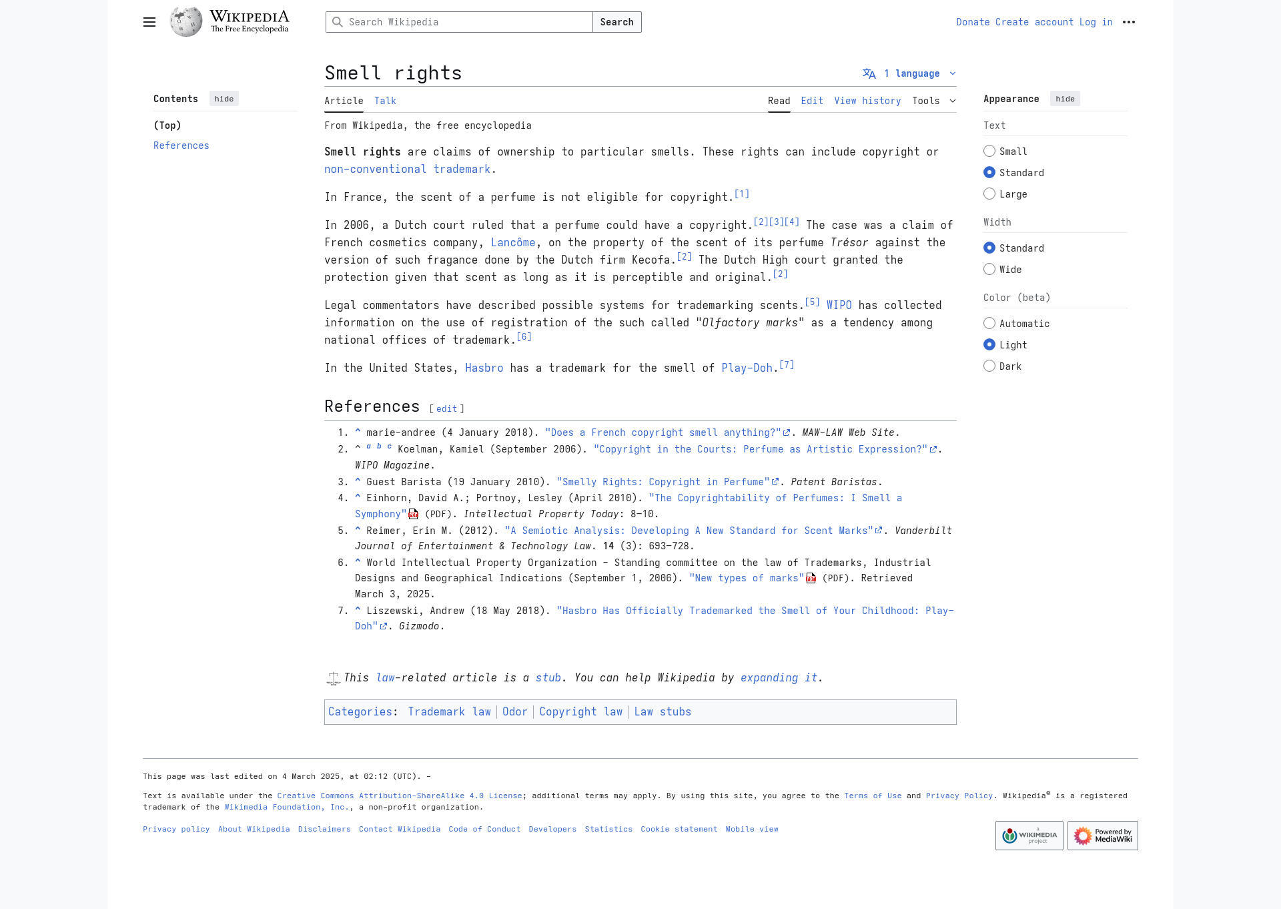
Task: Open the three-dots personal tools menu
Action: (x=1129, y=22)
